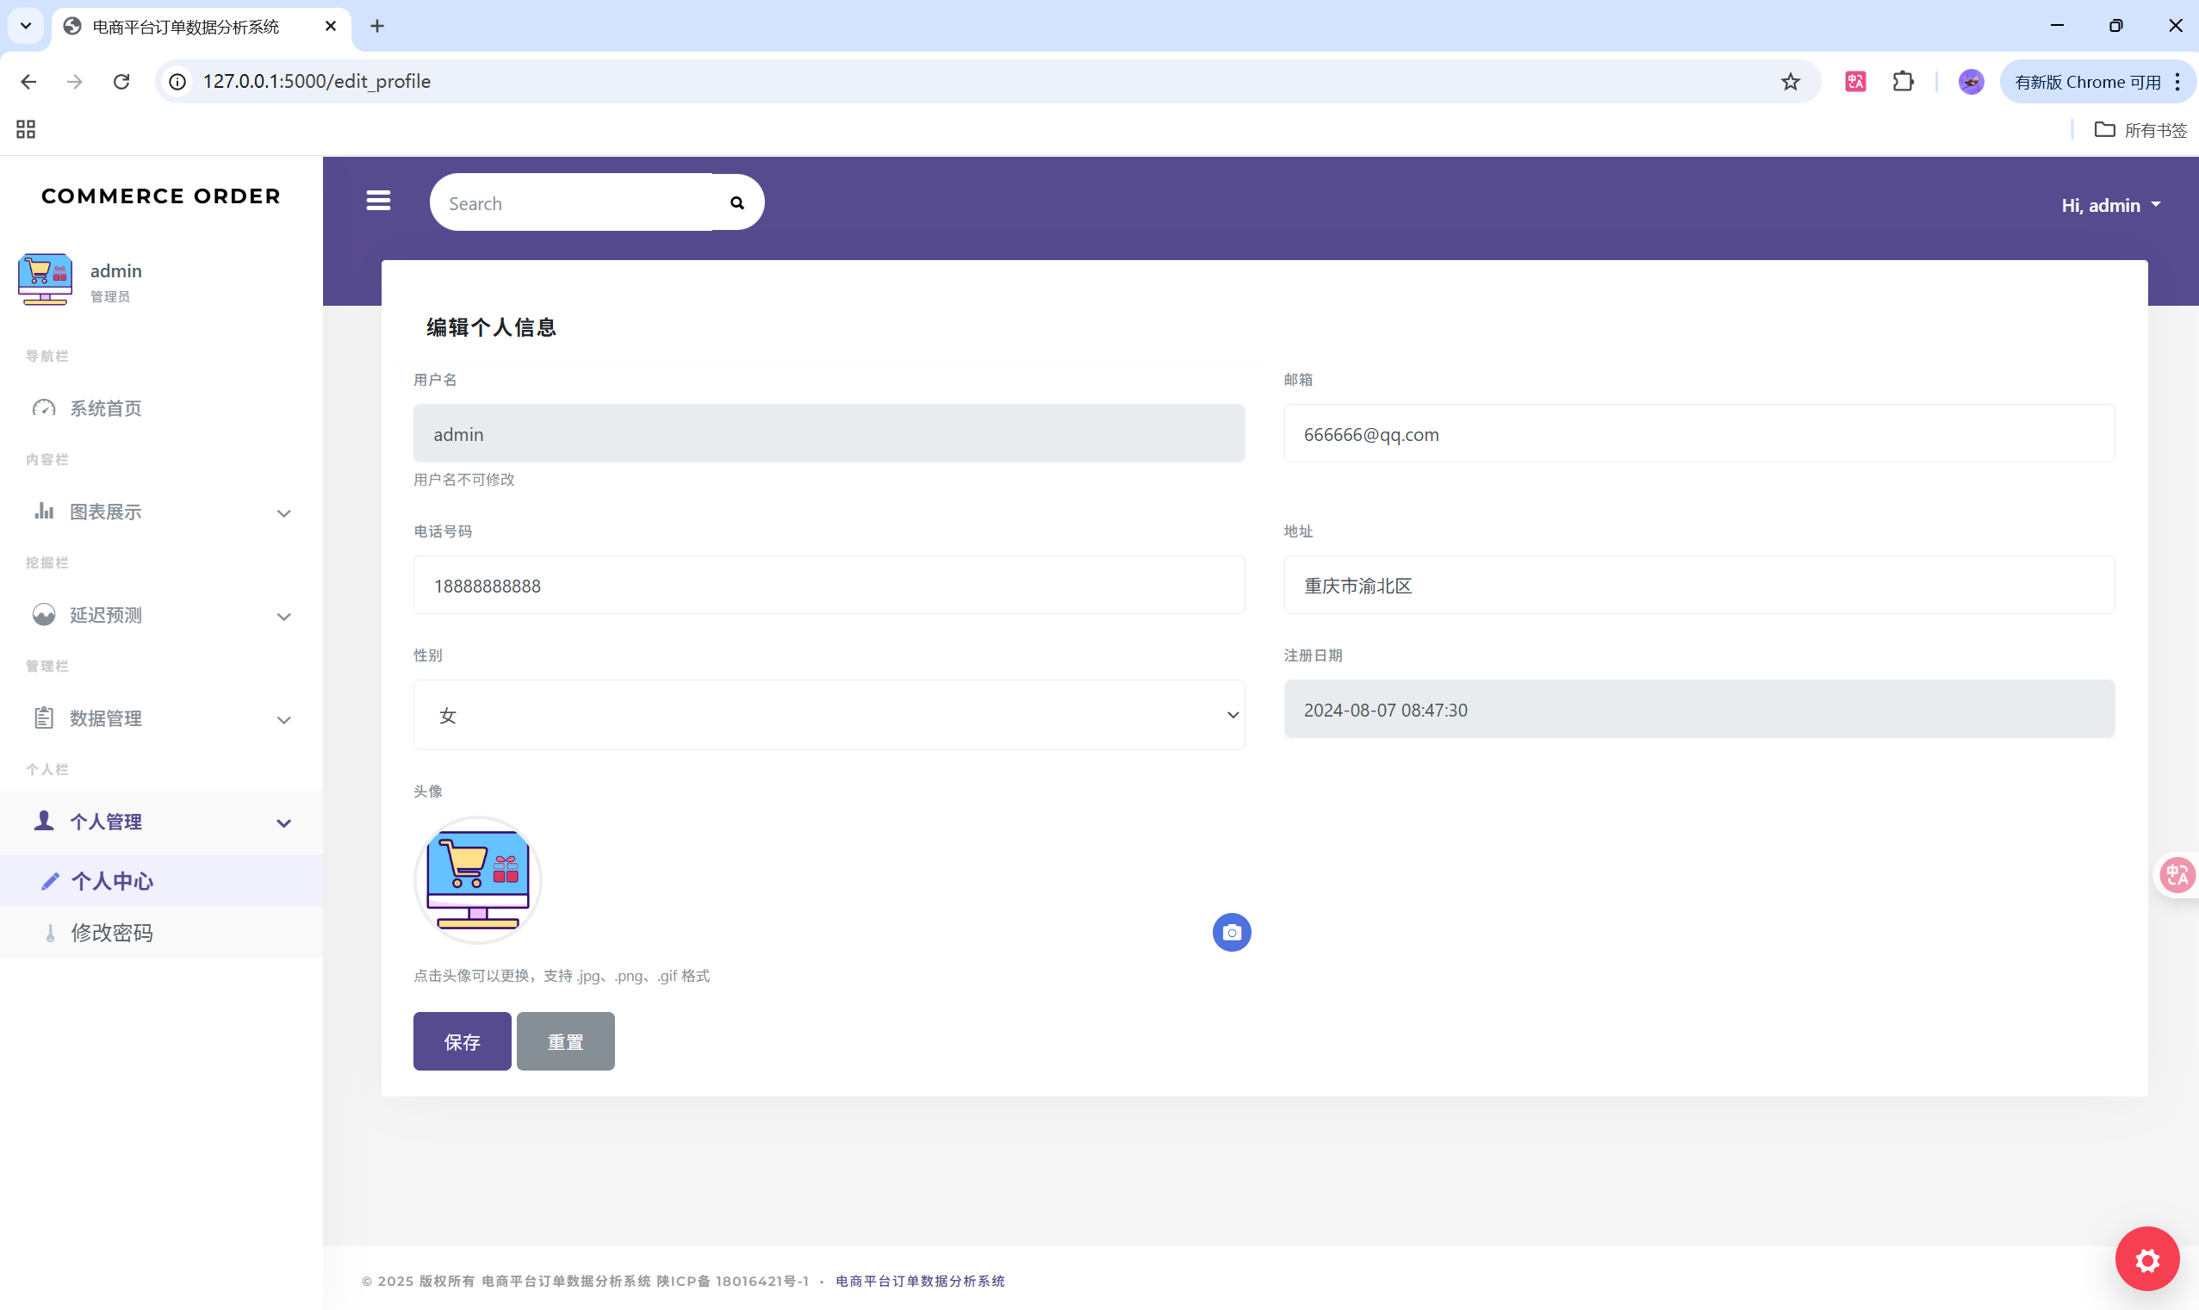Reload the page using refresh icon
The height and width of the screenshot is (1310, 2199).
pos(121,82)
